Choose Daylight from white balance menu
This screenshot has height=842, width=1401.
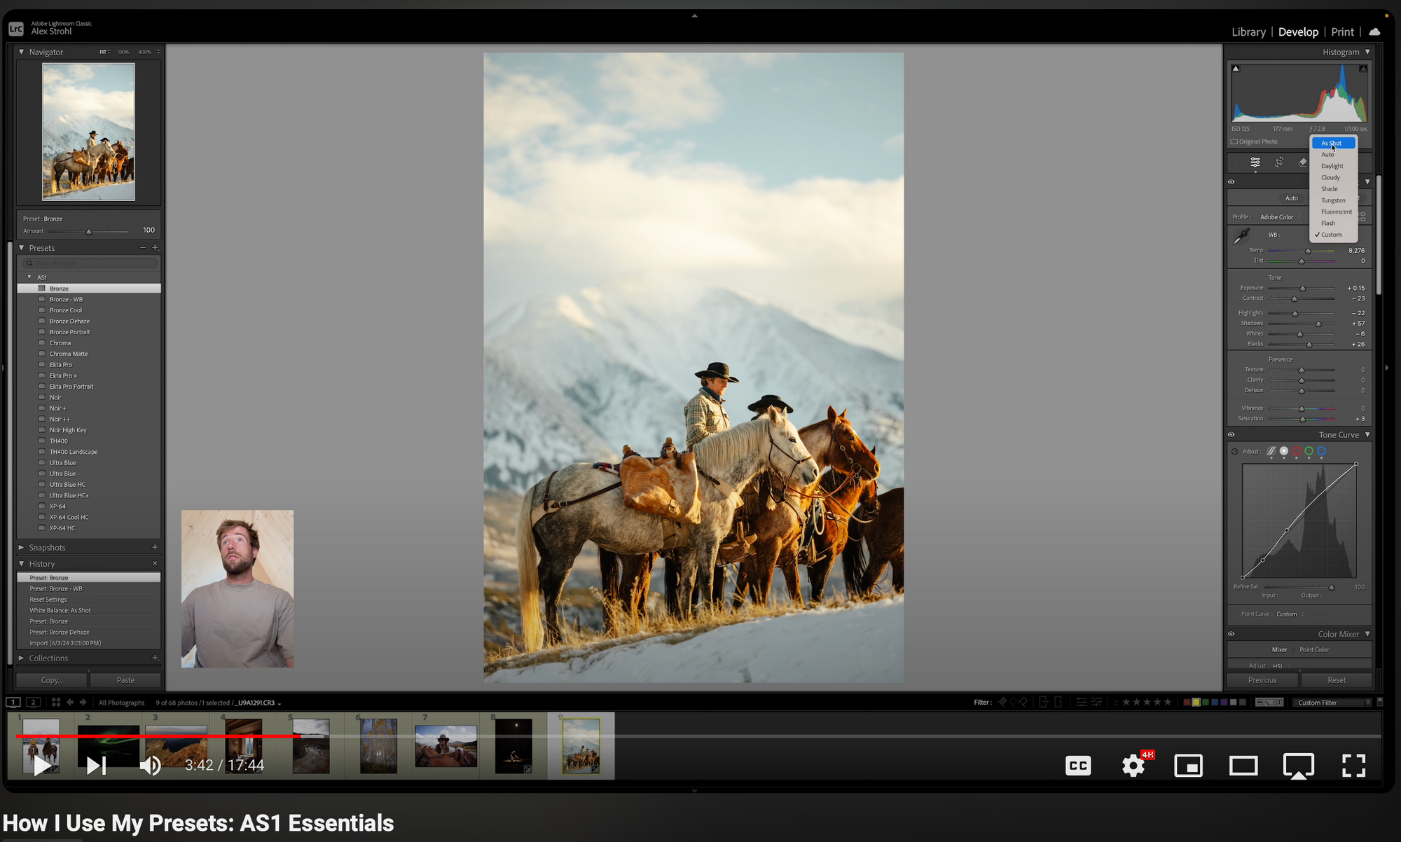pos(1332,166)
